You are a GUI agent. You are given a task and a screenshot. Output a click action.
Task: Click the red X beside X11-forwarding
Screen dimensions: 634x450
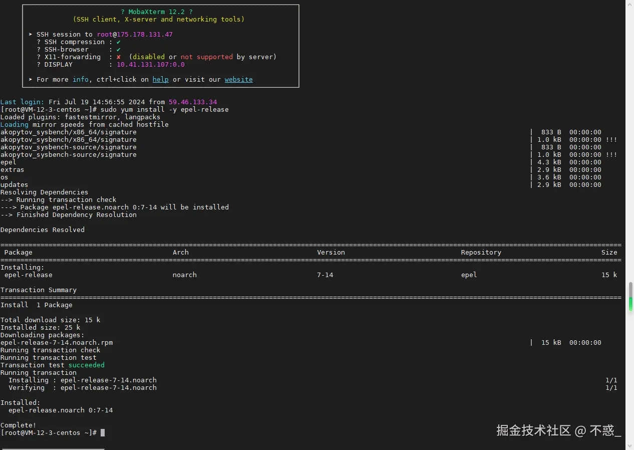click(x=119, y=57)
